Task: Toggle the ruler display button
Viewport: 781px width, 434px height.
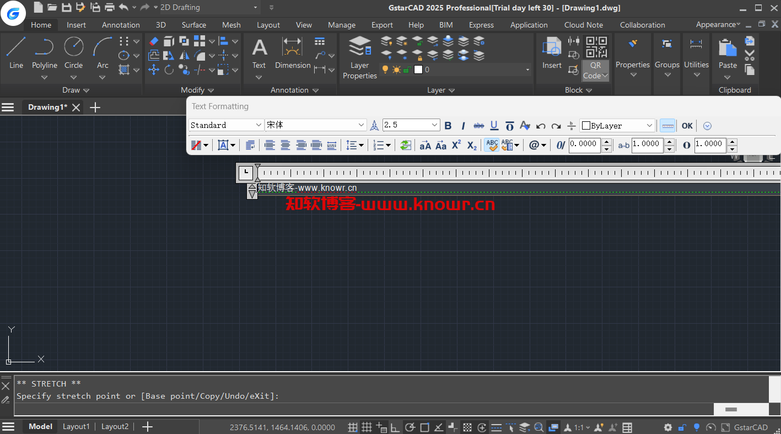Action: (x=667, y=126)
